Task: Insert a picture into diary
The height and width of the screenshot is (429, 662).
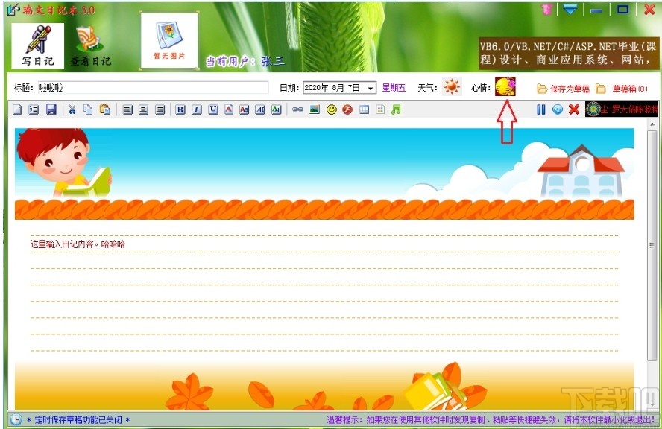Action: coord(315,109)
